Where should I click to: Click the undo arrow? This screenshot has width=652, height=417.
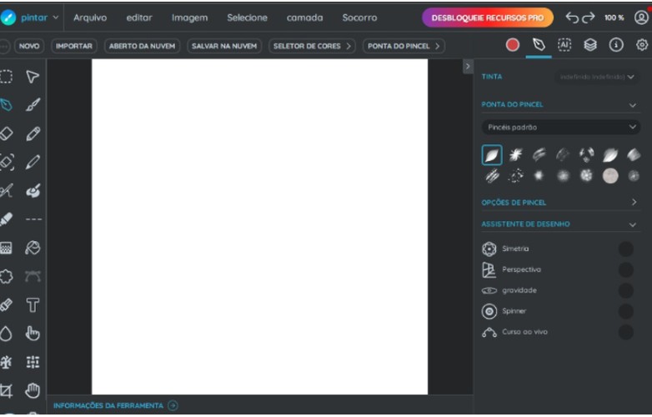click(x=572, y=18)
